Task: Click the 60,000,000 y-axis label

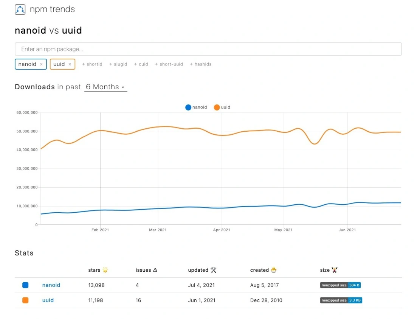Action: click(x=27, y=113)
